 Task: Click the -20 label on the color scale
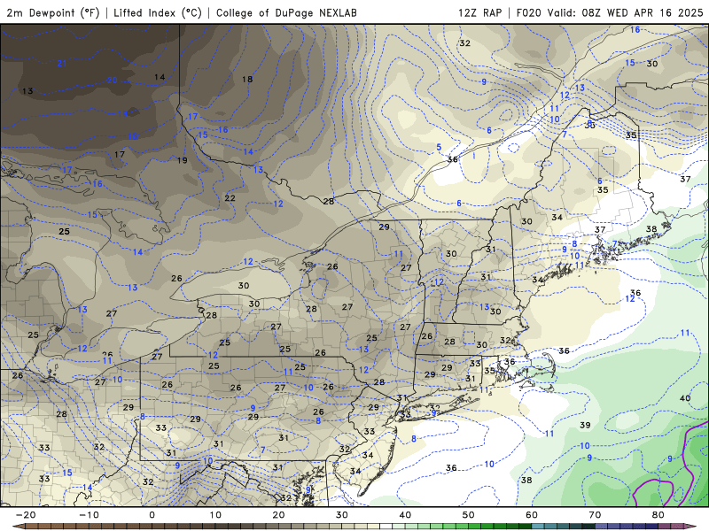26,515
